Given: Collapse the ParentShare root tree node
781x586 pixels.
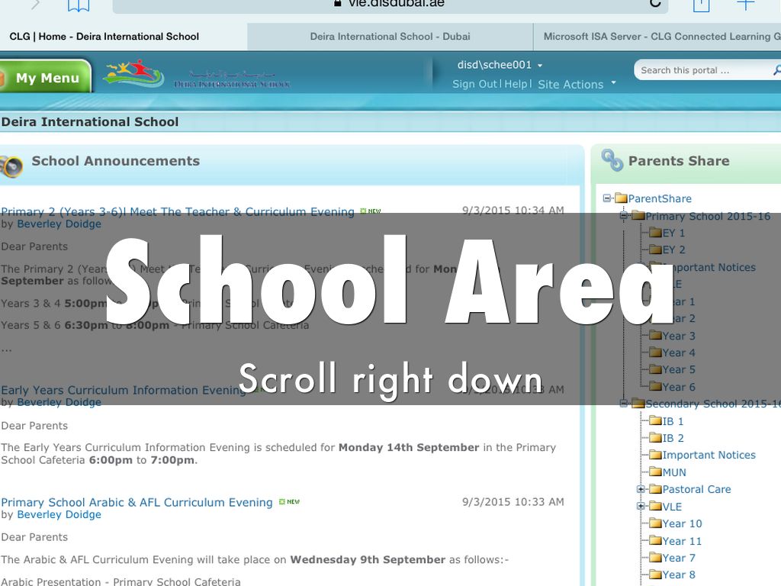Looking at the screenshot, I should coord(607,198).
